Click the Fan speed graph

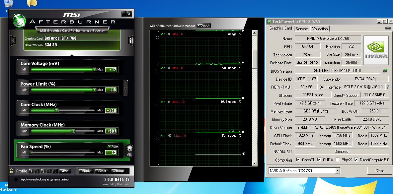click(x=201, y=152)
